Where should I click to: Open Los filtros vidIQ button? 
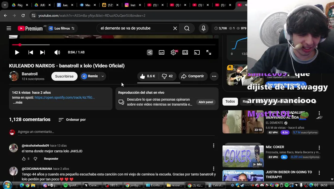(62, 28)
